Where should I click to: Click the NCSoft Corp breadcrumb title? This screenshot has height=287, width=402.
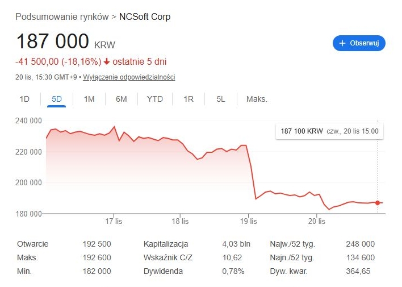click(145, 16)
